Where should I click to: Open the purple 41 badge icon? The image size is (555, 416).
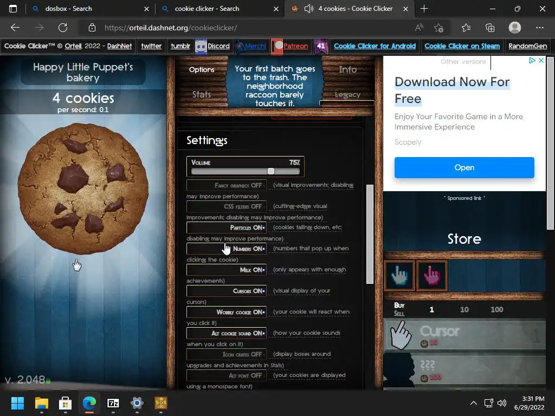321,46
